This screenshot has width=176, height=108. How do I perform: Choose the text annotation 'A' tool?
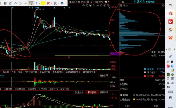point(36,3)
